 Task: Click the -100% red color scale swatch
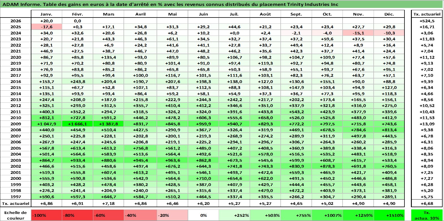click(46, 215)
